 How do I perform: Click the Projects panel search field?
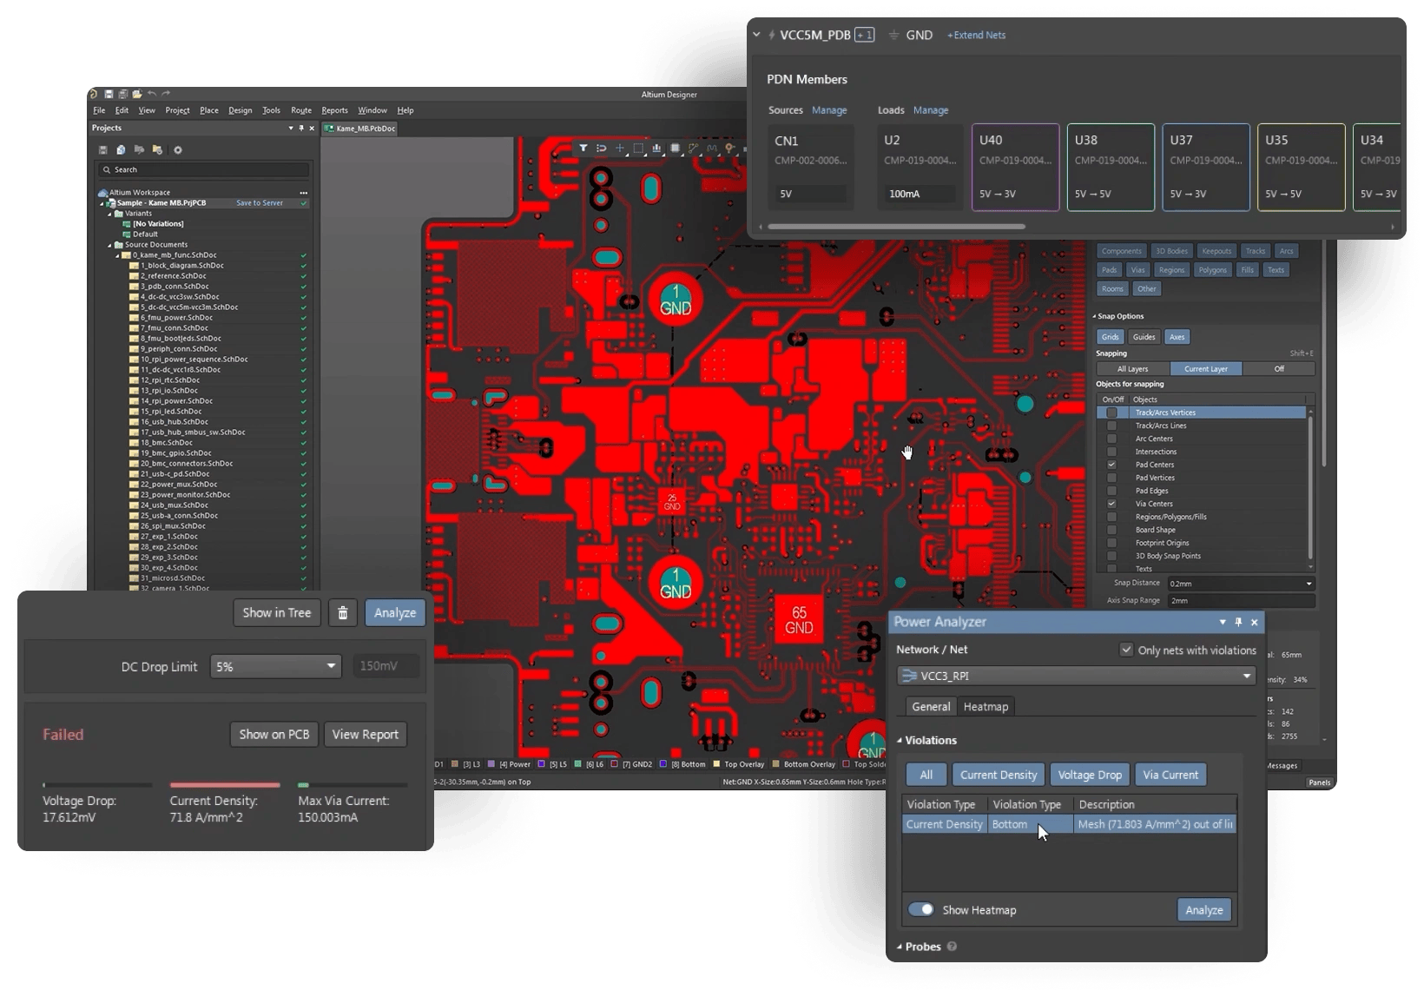click(204, 169)
